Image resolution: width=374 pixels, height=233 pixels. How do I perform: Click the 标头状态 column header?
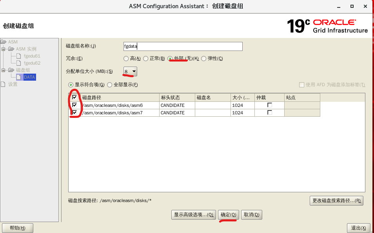(x=177, y=98)
